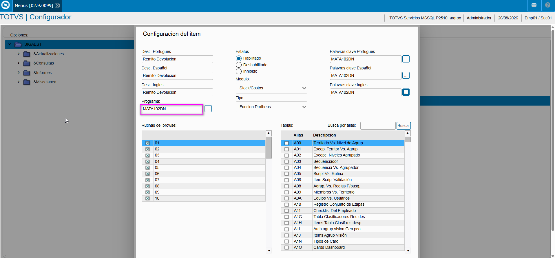This screenshot has height=258, width=555.
Task: Click the Alias column header
Action: pyautogui.click(x=298, y=135)
